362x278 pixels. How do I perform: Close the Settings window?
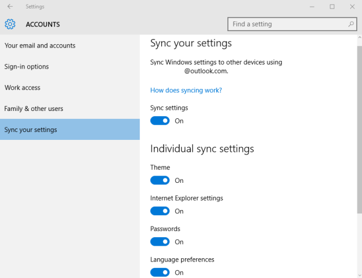pos(352,7)
